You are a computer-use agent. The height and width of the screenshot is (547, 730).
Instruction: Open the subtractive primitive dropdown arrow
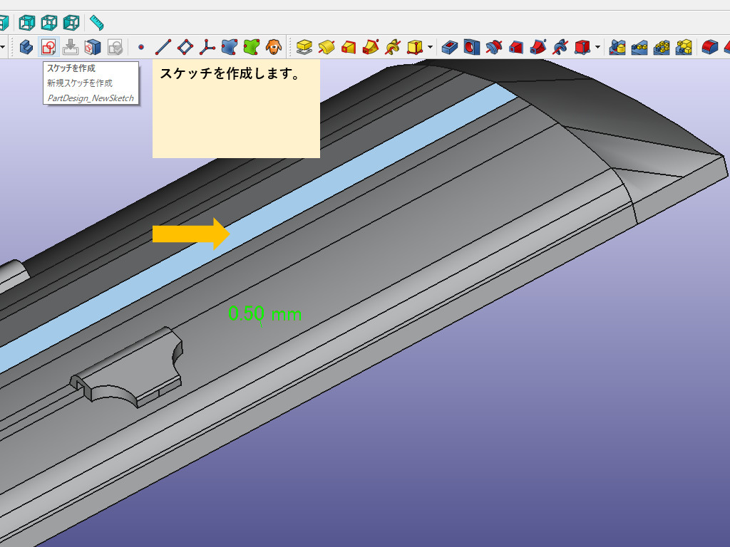(x=597, y=48)
